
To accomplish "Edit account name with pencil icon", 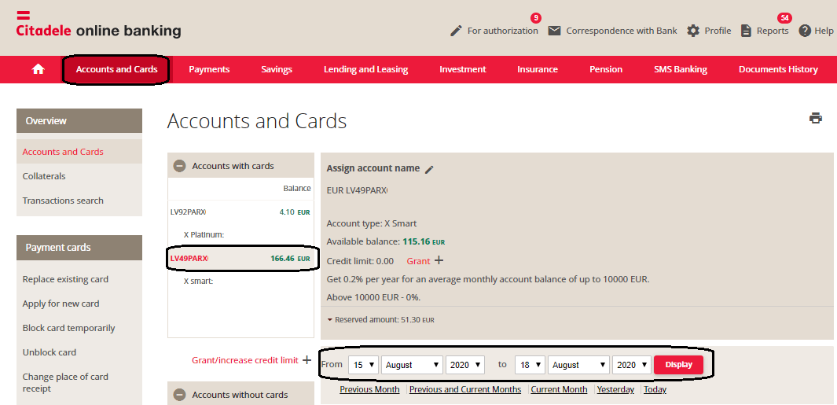I will 429,169.
